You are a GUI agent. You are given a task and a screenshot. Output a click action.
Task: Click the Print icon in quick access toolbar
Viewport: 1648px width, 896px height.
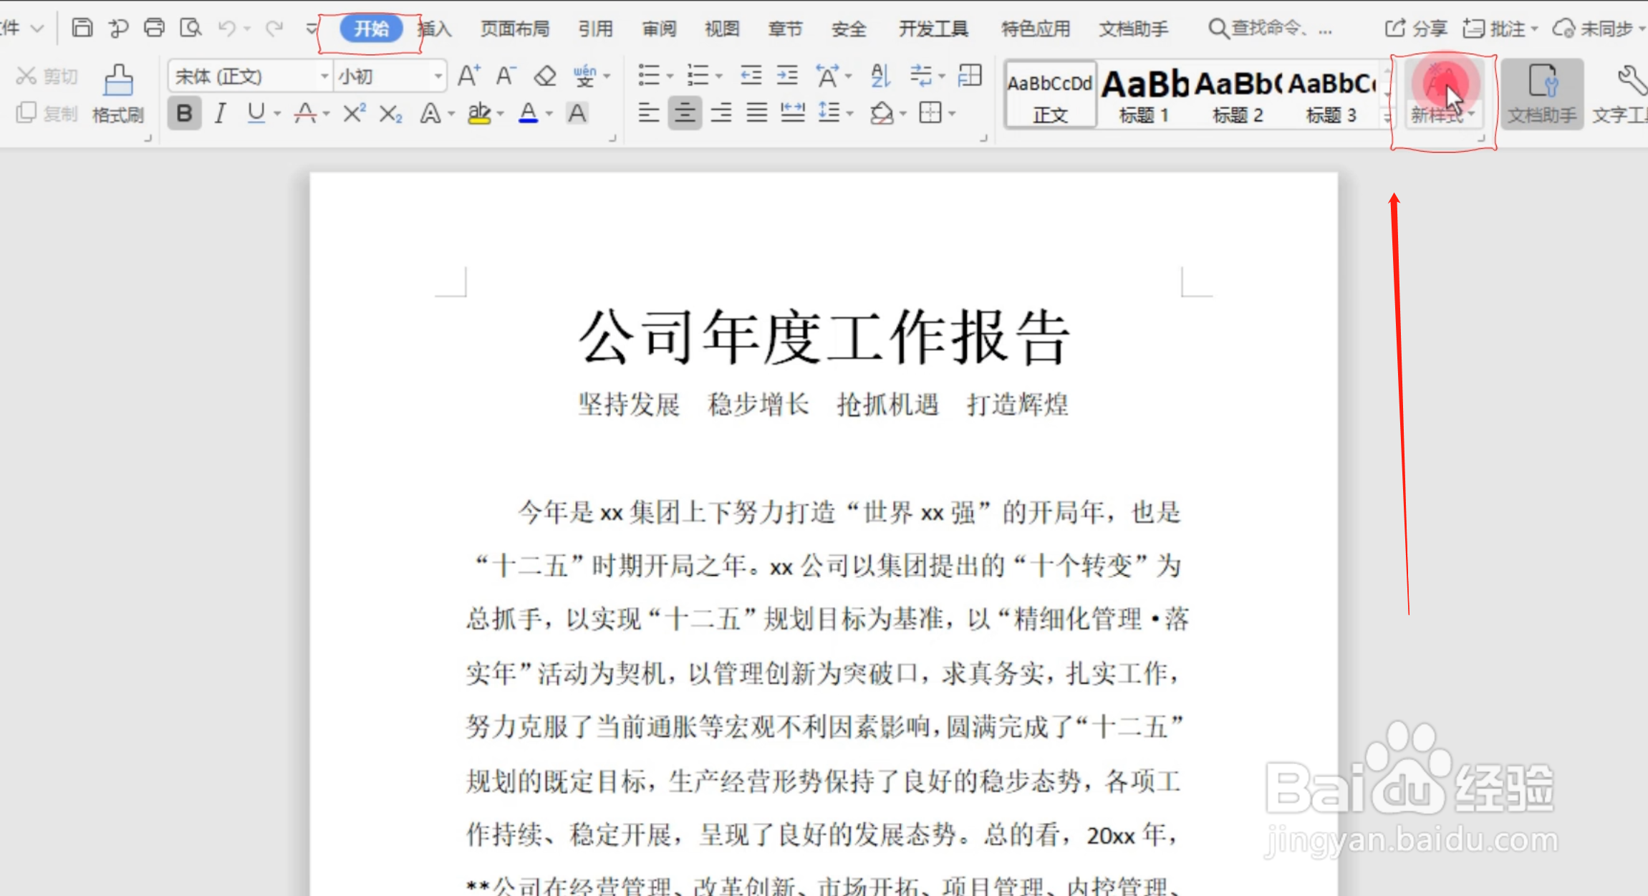(x=154, y=27)
